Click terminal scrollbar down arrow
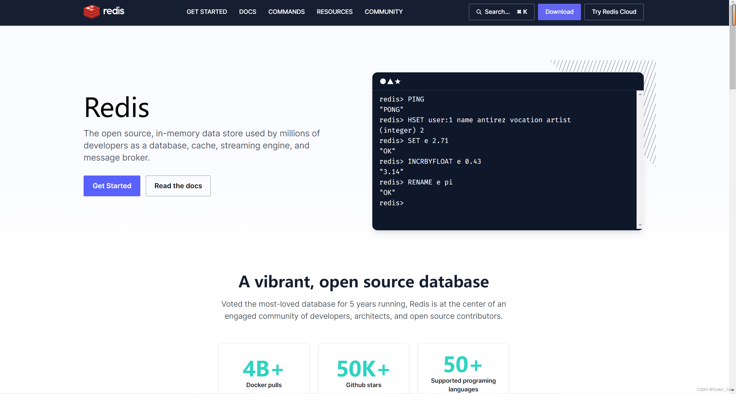736x394 pixels. (640, 225)
